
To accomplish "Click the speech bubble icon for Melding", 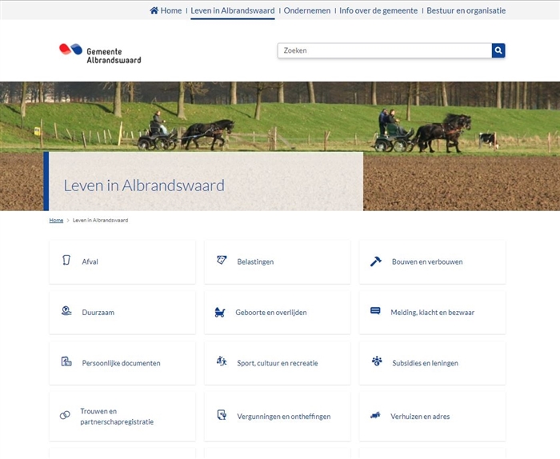I will 375,311.
